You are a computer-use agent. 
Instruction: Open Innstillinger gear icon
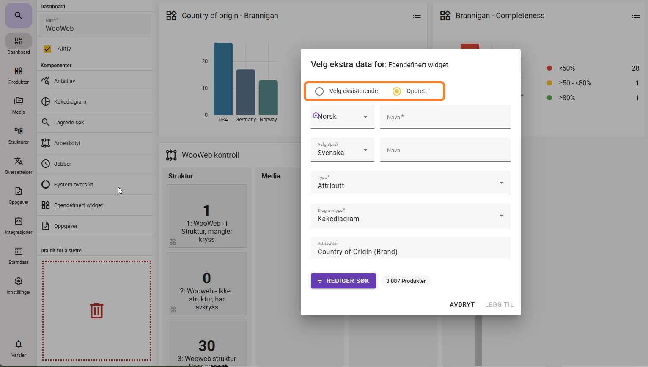pos(19,281)
